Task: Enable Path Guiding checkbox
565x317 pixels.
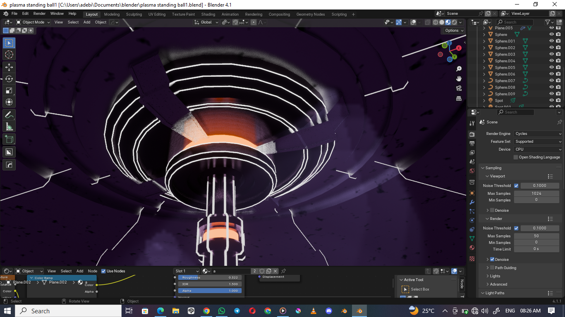Action: tap(492, 268)
